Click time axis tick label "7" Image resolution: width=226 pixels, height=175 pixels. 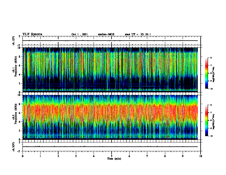coord(147,156)
